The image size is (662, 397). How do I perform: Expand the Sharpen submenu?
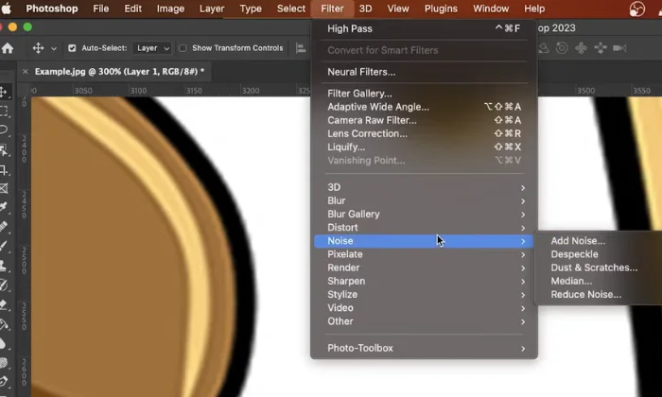point(425,281)
